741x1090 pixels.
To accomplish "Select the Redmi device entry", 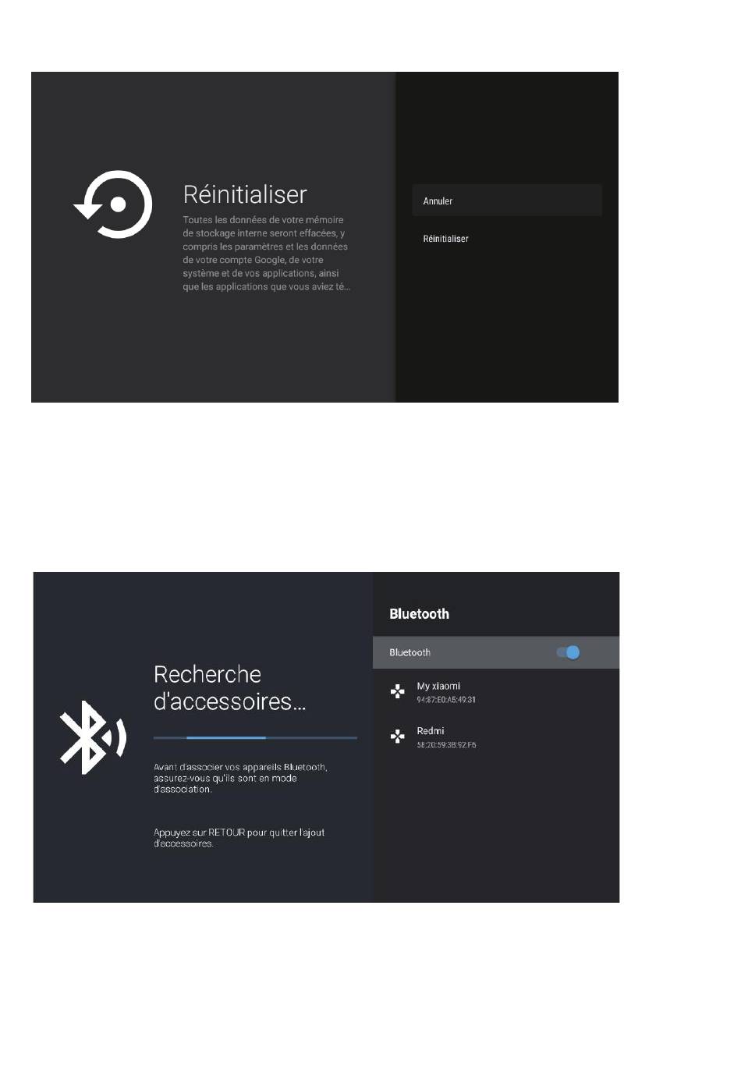I will tap(496, 737).
